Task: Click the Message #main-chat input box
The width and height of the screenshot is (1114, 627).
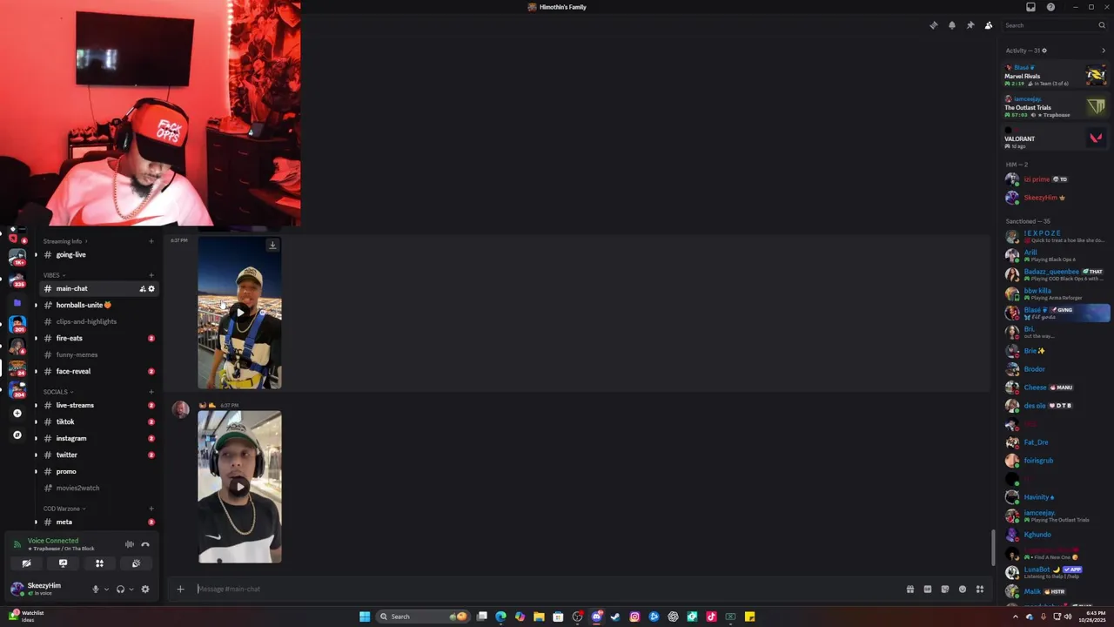Action: point(547,589)
